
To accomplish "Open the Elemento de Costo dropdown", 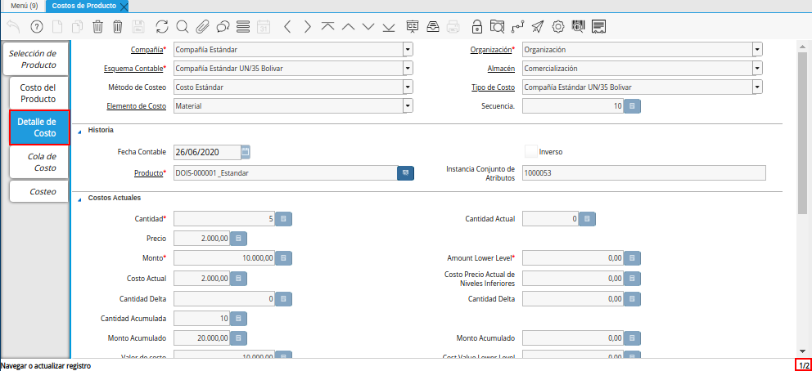I will click(407, 105).
